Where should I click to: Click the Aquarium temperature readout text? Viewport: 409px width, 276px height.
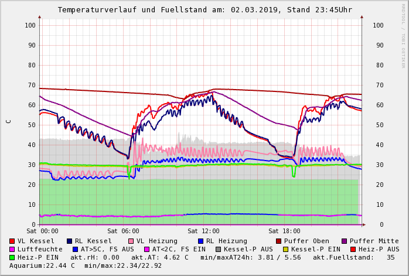pyautogui.click(x=42, y=265)
